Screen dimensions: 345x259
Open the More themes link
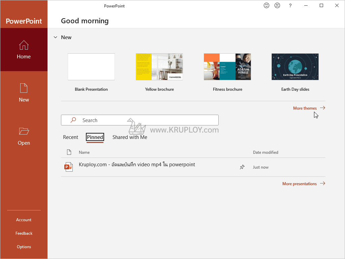305,108
